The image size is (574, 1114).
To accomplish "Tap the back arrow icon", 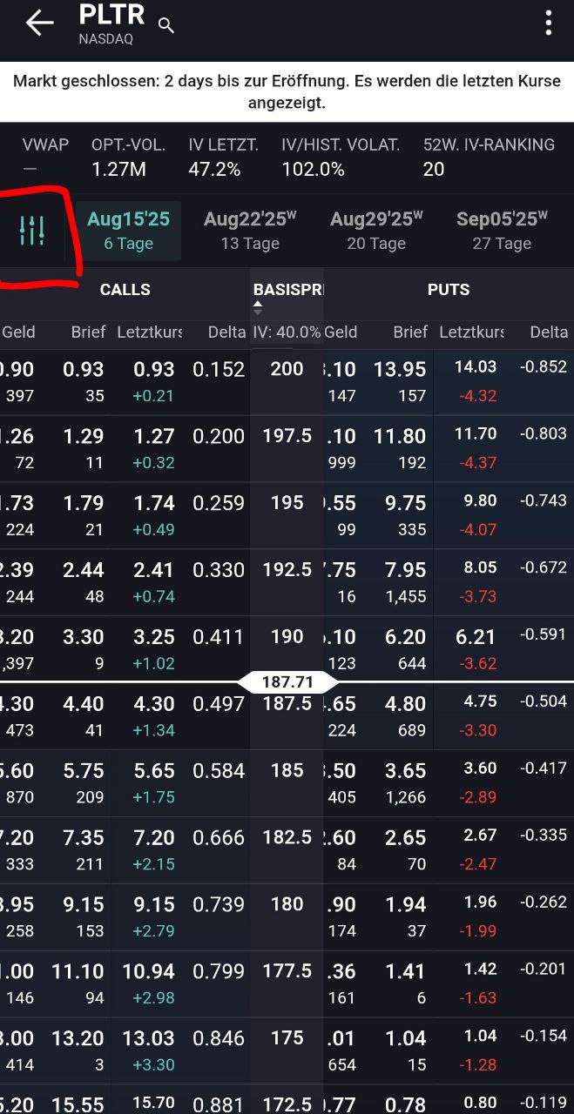I will 39,23.
